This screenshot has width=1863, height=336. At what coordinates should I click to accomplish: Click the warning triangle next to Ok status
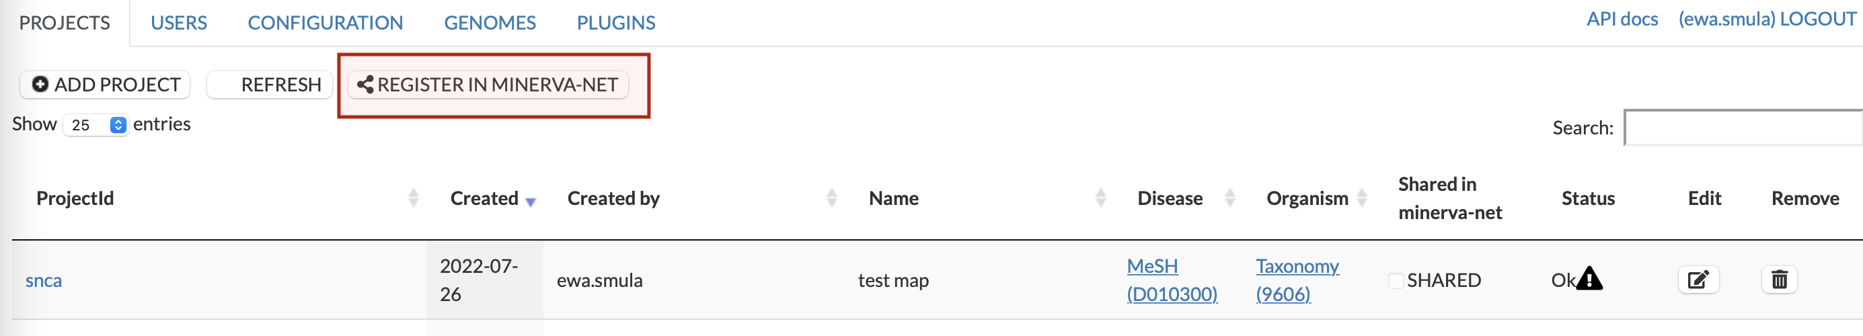point(1590,279)
